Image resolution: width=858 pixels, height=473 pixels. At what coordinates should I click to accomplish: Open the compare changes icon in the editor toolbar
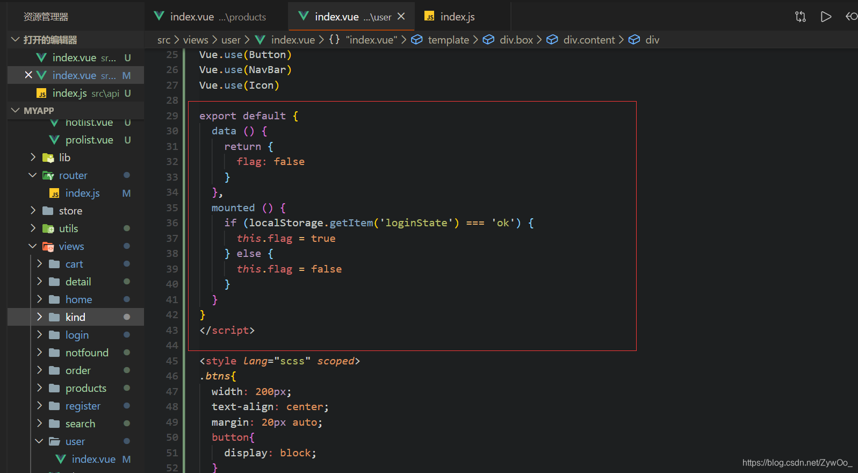click(801, 17)
